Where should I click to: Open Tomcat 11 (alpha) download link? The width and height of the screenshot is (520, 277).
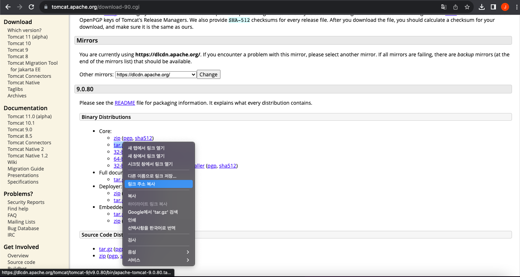click(x=28, y=37)
